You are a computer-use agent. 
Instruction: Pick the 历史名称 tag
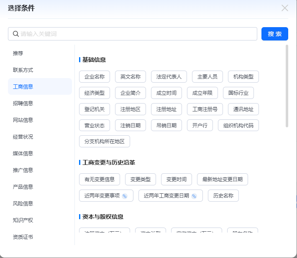pyautogui.click(x=223, y=196)
